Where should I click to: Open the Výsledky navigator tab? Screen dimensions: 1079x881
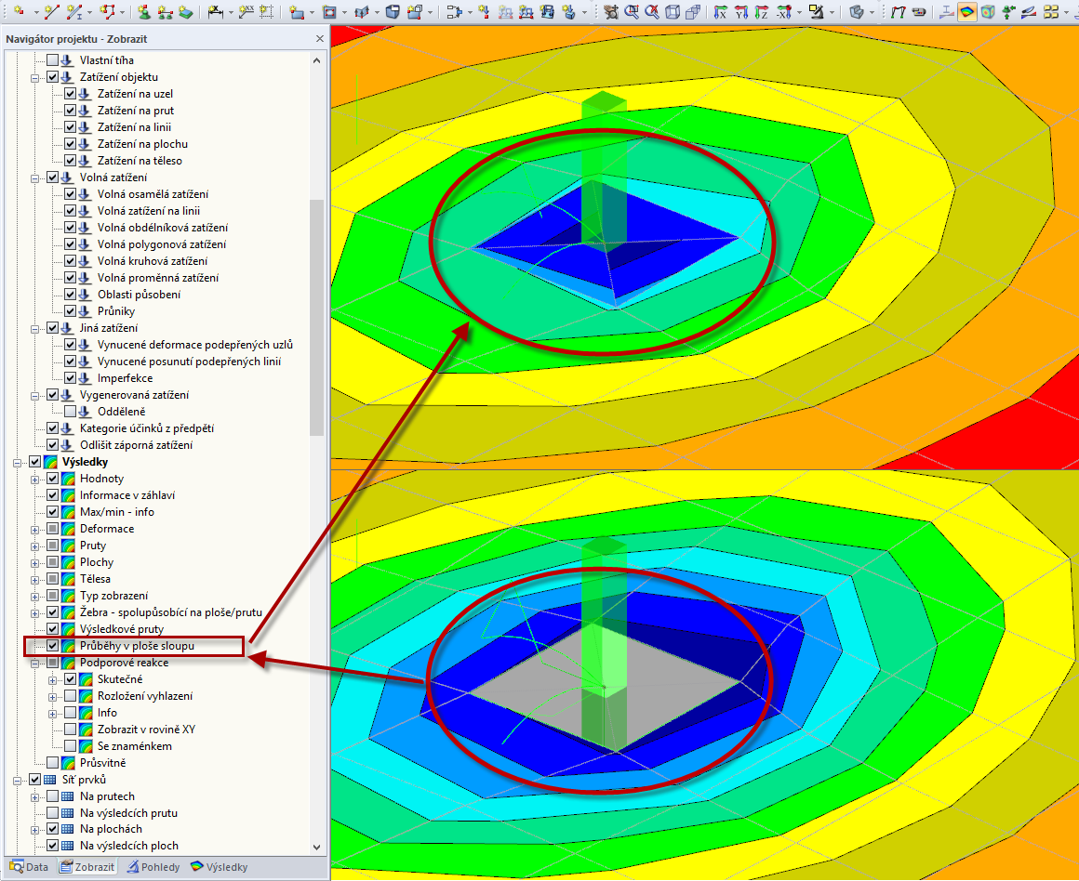point(219,866)
